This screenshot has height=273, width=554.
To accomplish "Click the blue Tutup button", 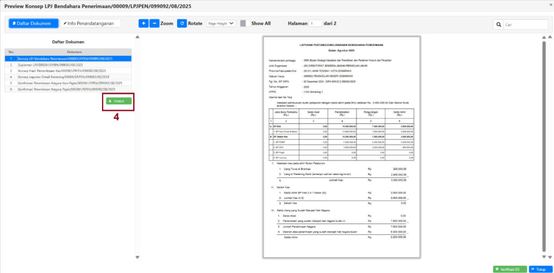I will pos(540,269).
